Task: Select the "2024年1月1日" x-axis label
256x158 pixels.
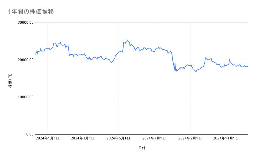Action: pos(48,139)
